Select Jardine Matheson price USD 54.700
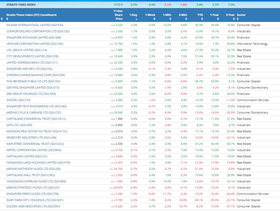Viewport: 280px width, 211px height. click(116, 169)
